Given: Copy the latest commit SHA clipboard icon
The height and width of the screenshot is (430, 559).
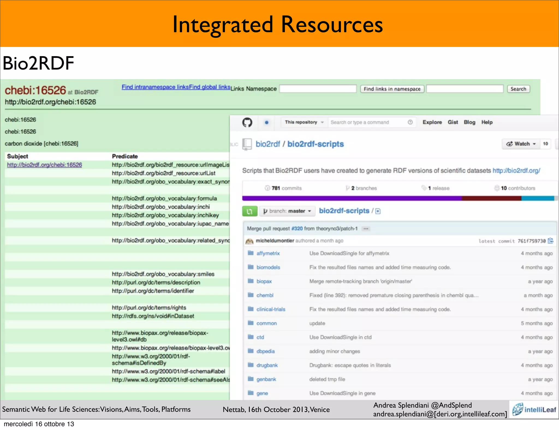Looking at the screenshot, I should [551, 241].
